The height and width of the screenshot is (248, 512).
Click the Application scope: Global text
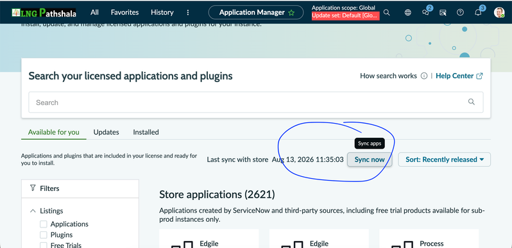[x=343, y=8]
